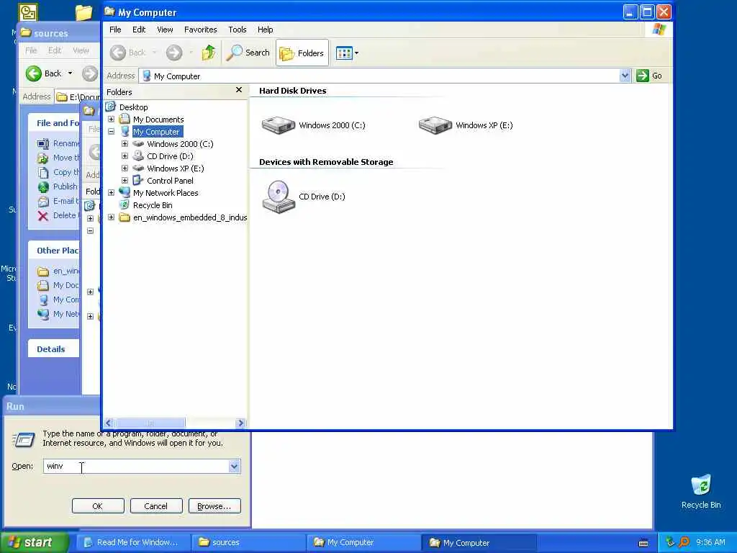This screenshot has width=737, height=553.
Task: Close the Folders pane with X
Action: pyautogui.click(x=239, y=90)
